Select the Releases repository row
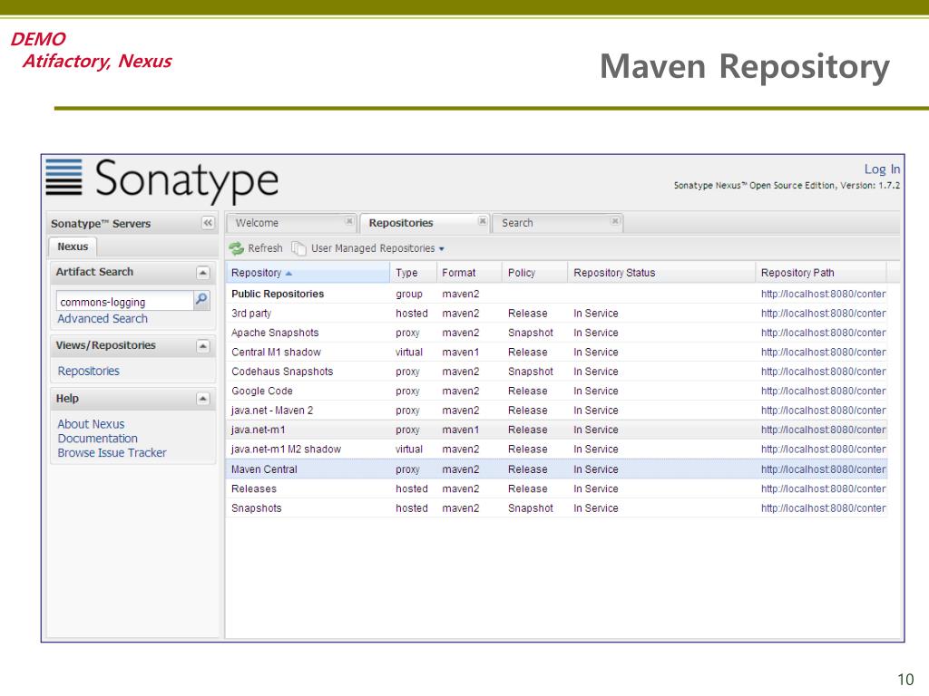 pos(556,488)
